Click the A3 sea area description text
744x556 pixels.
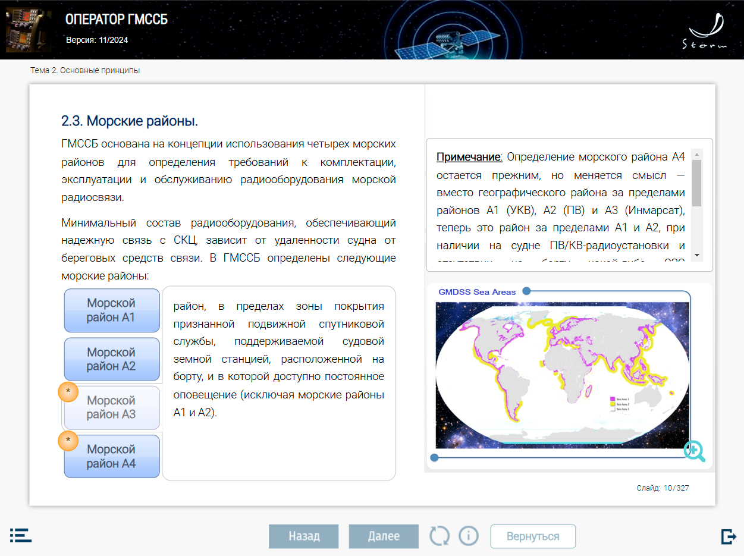279,359
